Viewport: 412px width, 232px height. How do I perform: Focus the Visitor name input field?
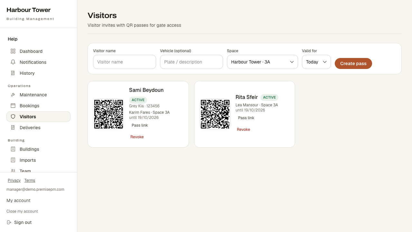(x=125, y=62)
